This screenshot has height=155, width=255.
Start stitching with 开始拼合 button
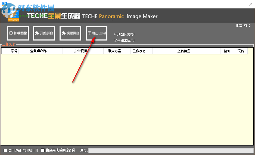(x=44, y=33)
